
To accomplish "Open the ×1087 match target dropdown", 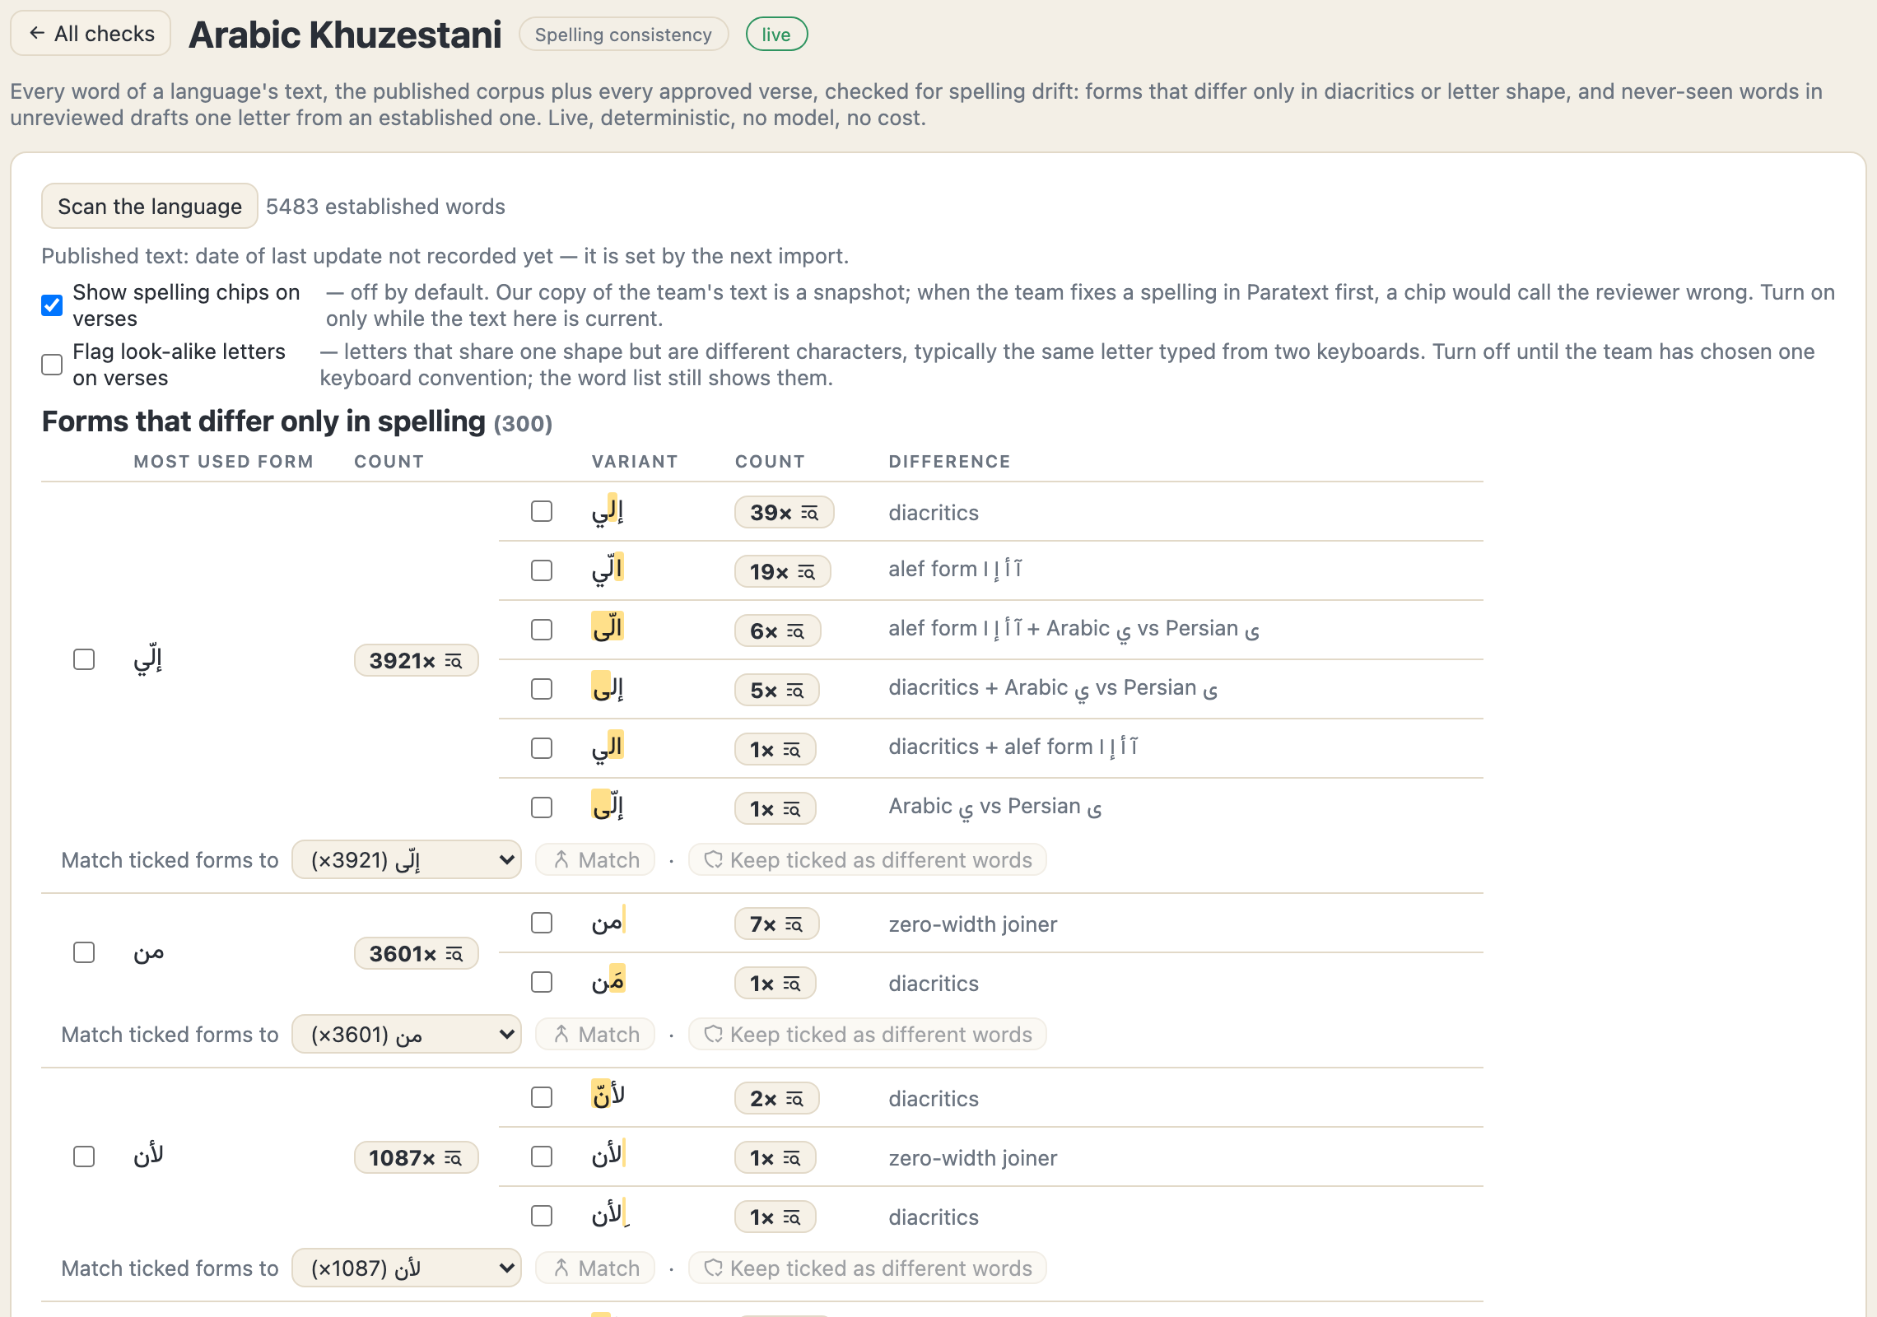I will [407, 1268].
